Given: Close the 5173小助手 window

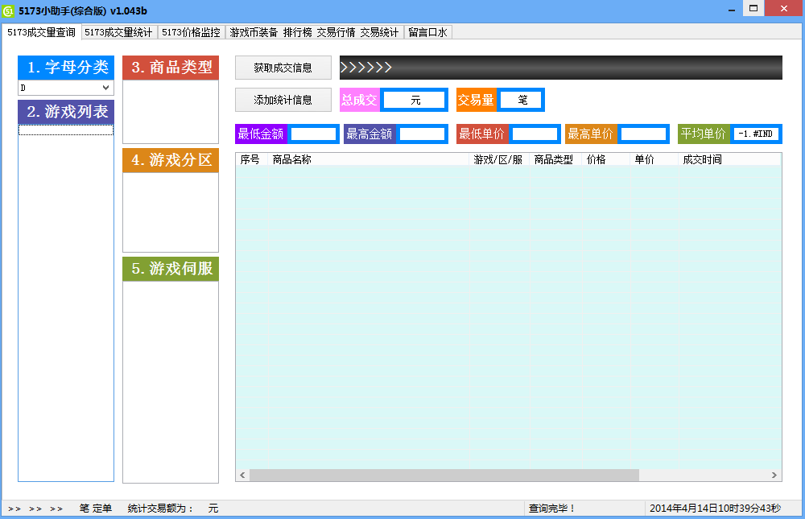Looking at the screenshot, I should click(x=784, y=8).
